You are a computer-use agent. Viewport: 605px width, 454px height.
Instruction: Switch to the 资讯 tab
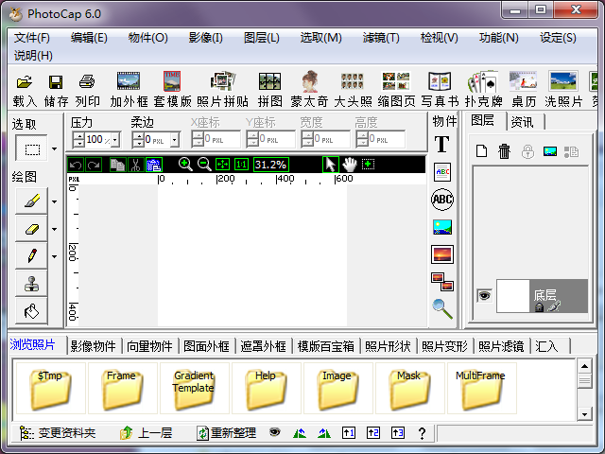click(x=522, y=121)
